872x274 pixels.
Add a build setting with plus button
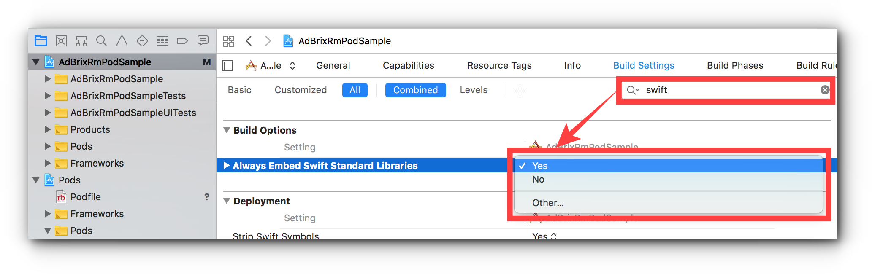[520, 91]
